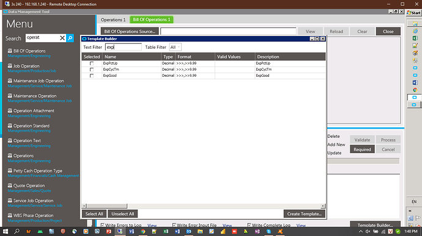
Task: Click into the Text Filter field
Action: coord(124,47)
